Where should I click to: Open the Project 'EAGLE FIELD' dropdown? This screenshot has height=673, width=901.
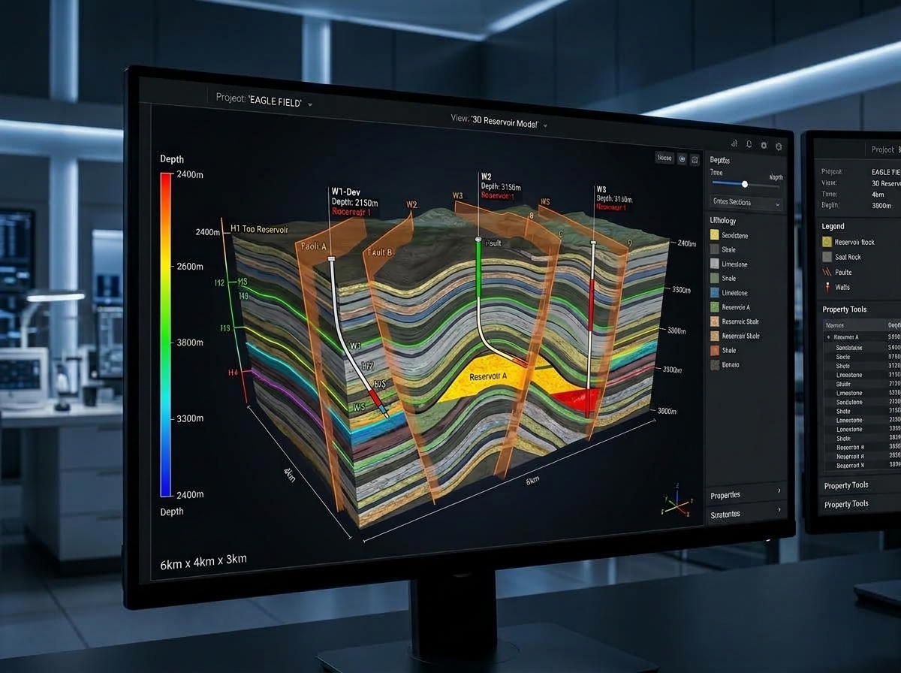[x=264, y=99]
